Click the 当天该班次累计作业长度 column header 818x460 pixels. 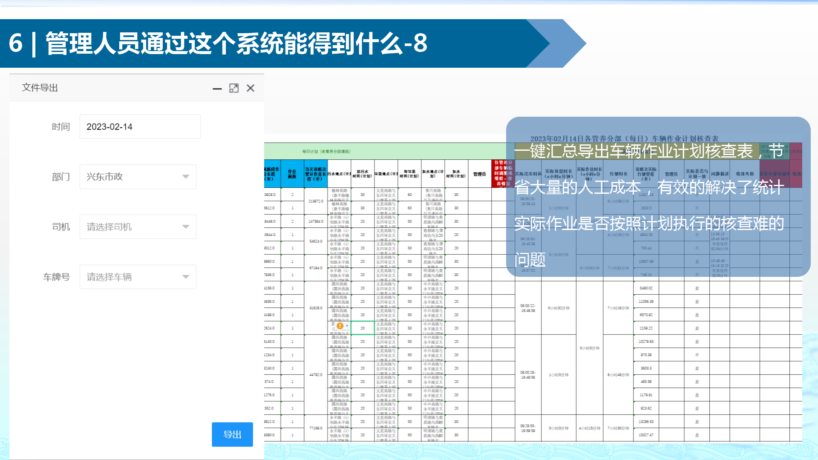point(316,174)
